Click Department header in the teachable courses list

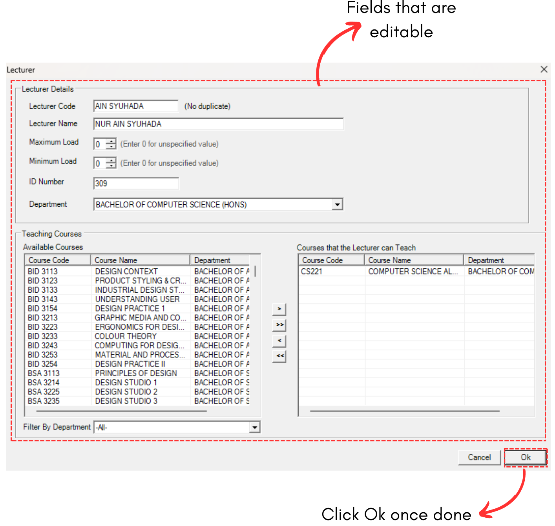pos(498,260)
